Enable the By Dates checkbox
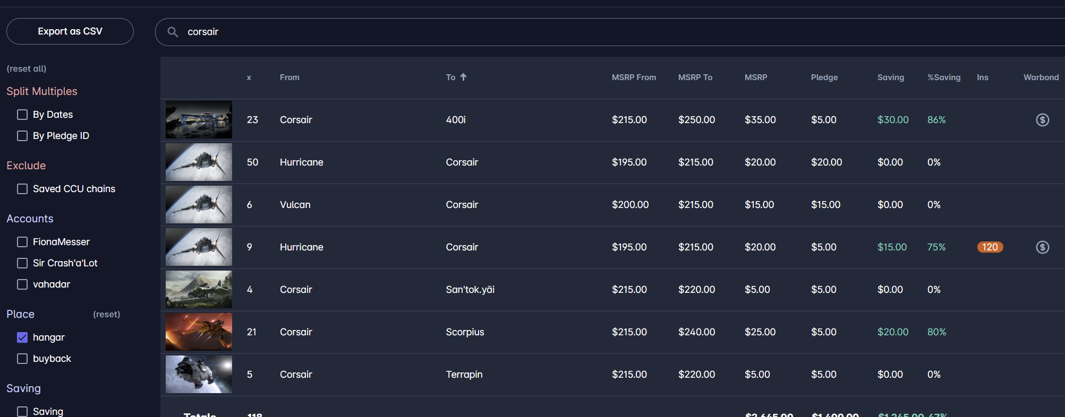Viewport: 1065px width, 417px height. [x=22, y=115]
